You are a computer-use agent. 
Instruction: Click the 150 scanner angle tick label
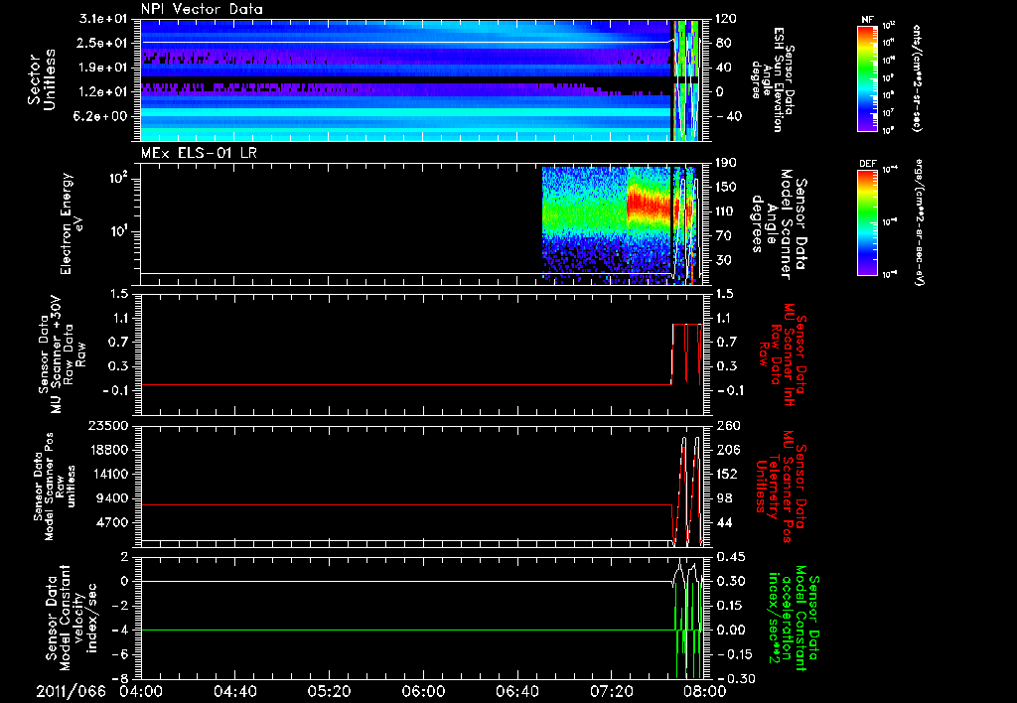coord(727,187)
